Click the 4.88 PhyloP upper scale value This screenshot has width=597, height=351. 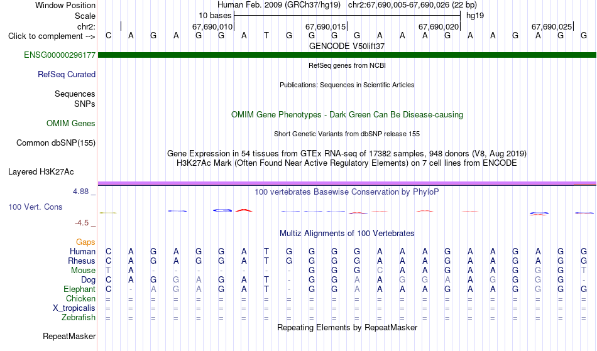tap(80, 192)
